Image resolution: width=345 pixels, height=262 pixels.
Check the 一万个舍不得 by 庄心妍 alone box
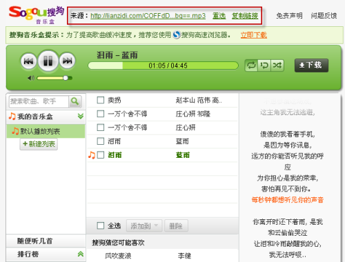click(x=101, y=128)
